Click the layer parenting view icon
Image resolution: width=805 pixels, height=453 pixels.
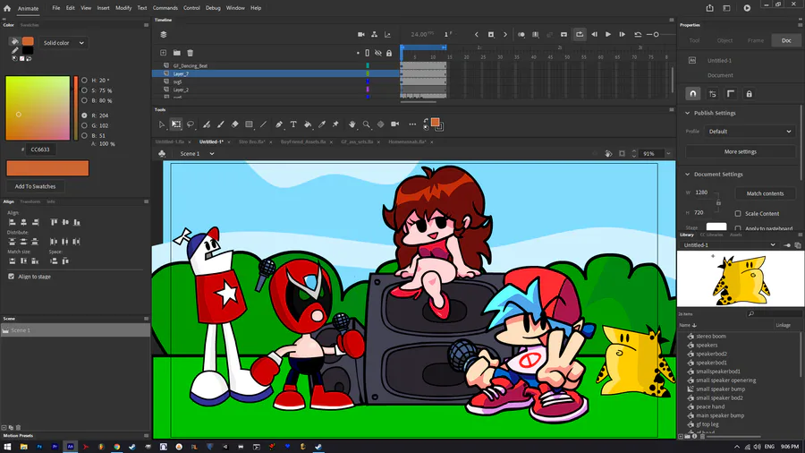374,34
